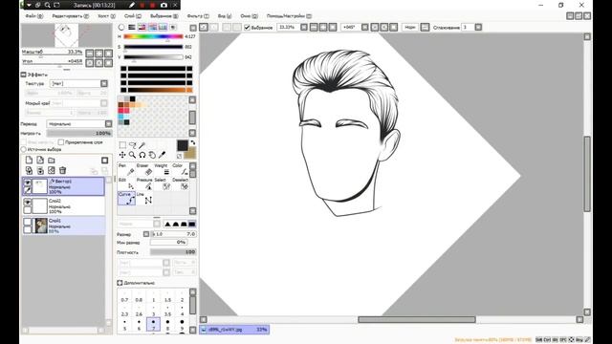
Task: Adjust the layer opacity slider at 100%
Action: 79,133
